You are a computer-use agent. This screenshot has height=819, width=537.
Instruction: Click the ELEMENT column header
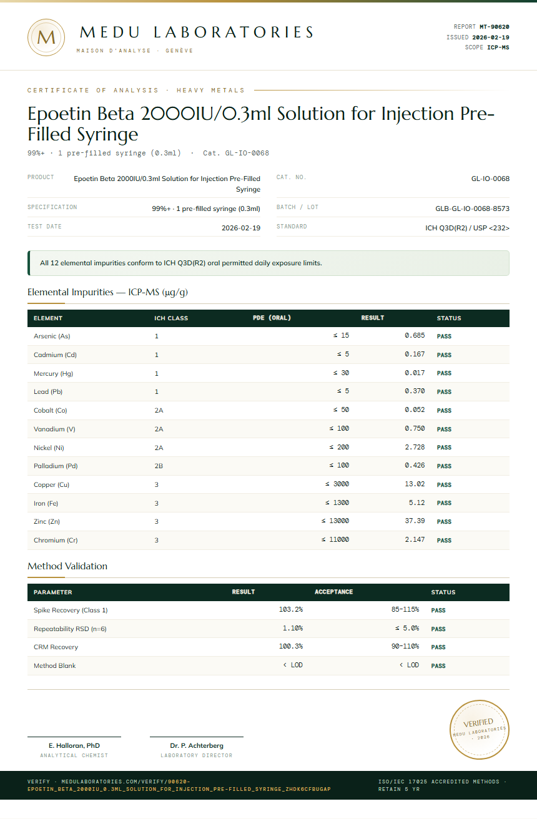(x=48, y=318)
